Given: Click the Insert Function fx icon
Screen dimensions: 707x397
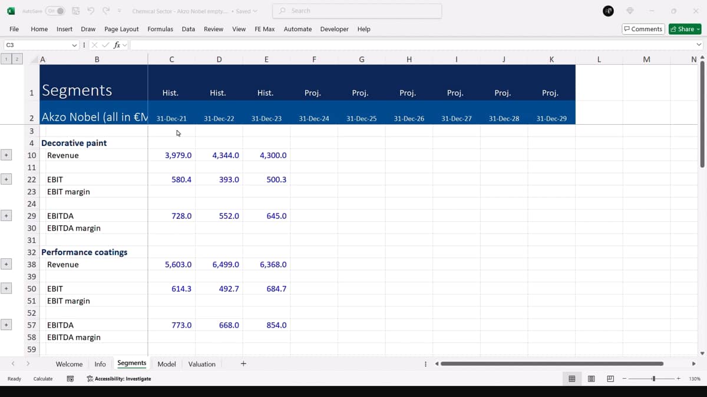Looking at the screenshot, I should [x=117, y=45].
